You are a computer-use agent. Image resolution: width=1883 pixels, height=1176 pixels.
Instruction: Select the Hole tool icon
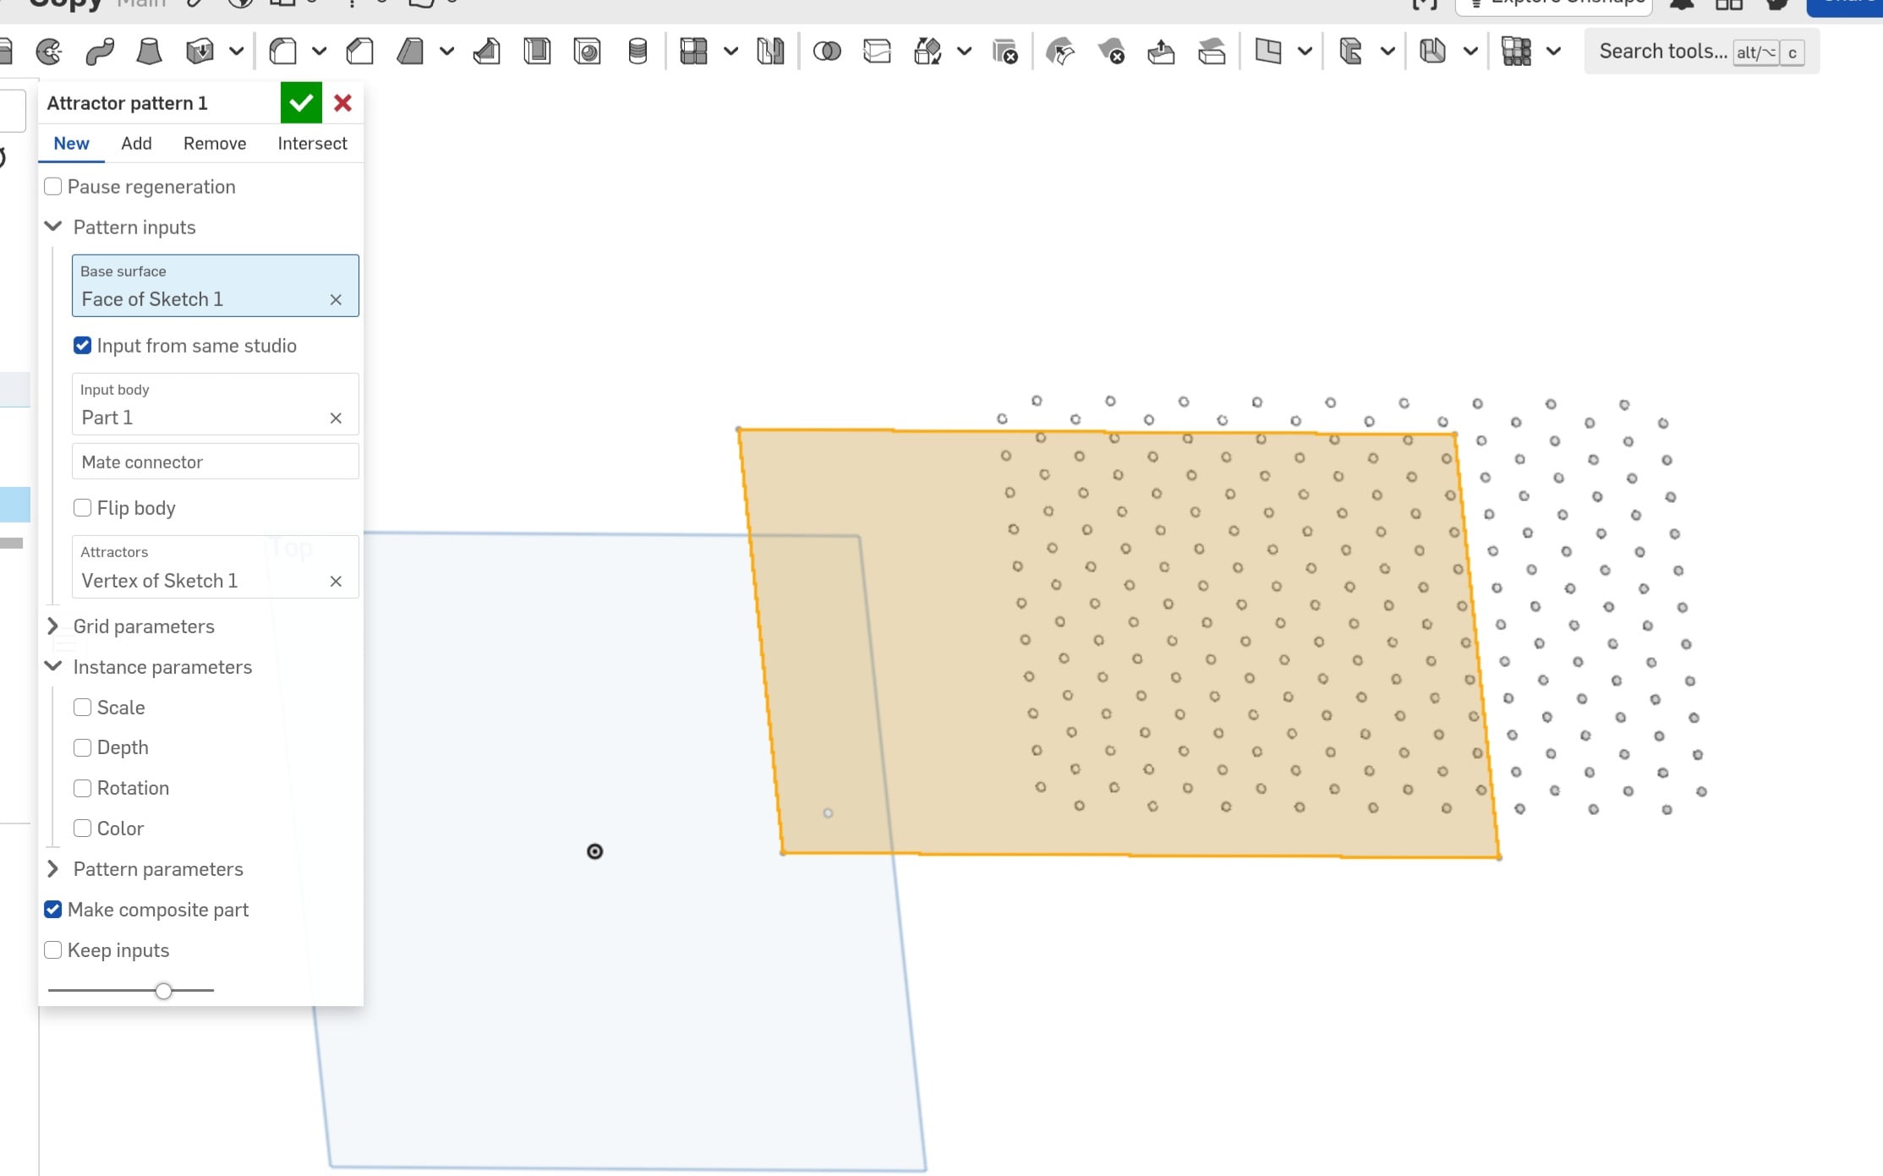587,52
